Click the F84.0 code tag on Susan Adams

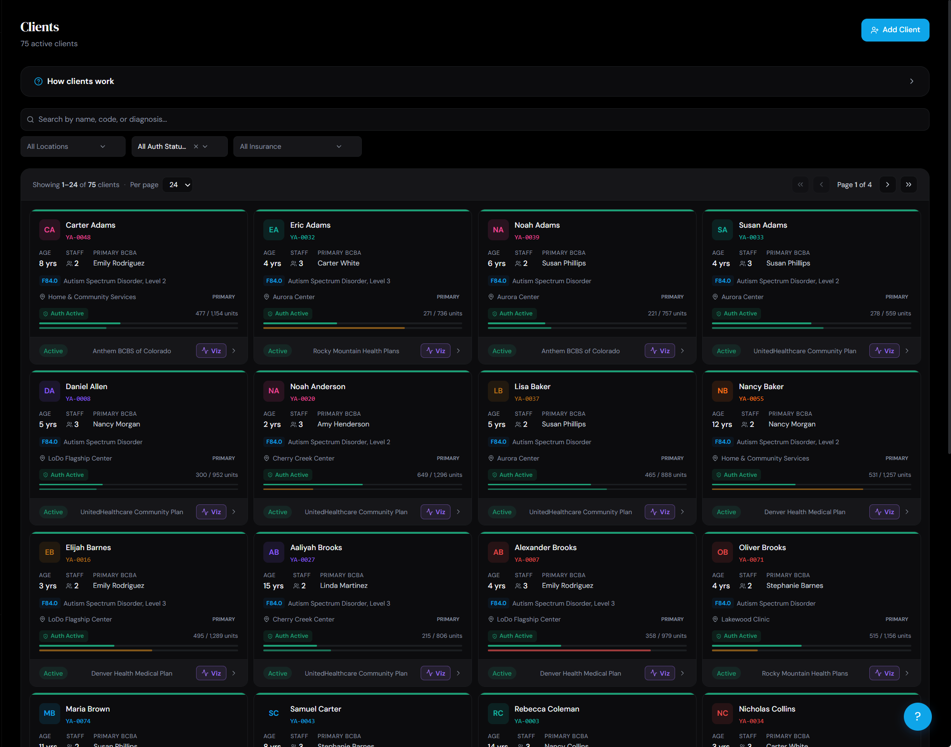722,281
